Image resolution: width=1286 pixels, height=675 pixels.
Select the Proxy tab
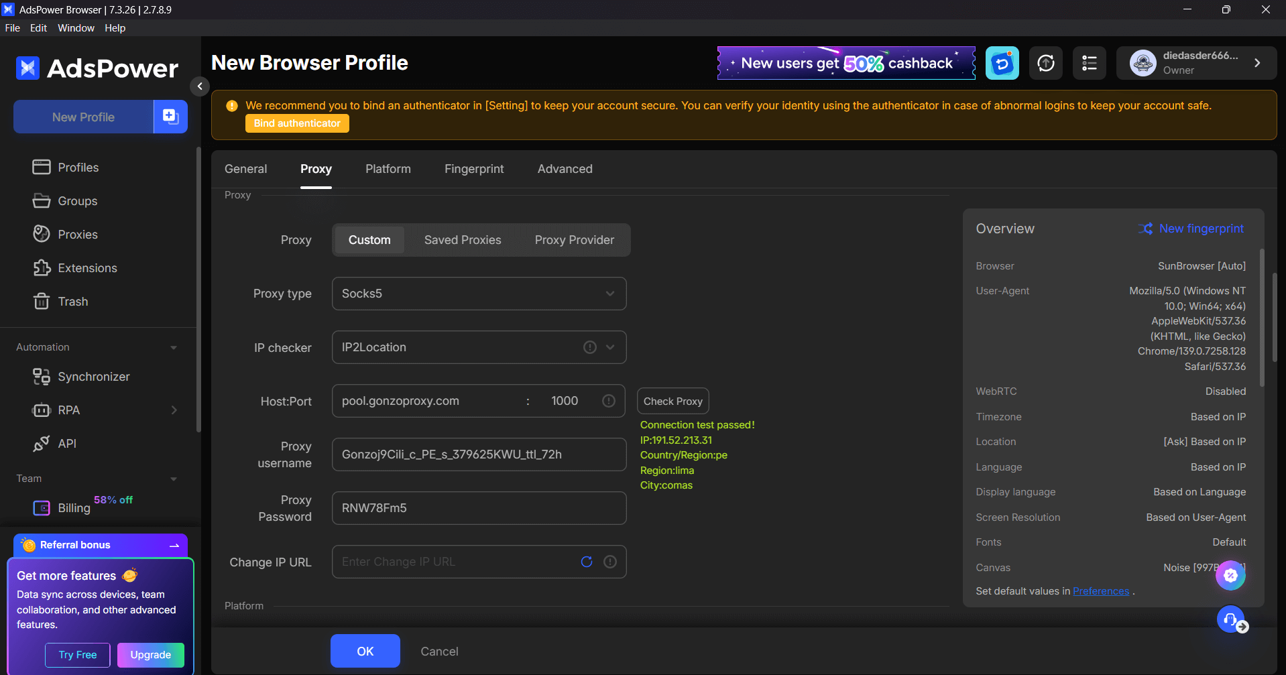(x=316, y=169)
